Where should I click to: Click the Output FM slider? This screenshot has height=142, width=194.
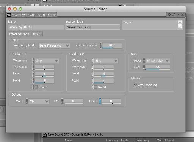(73, 101)
